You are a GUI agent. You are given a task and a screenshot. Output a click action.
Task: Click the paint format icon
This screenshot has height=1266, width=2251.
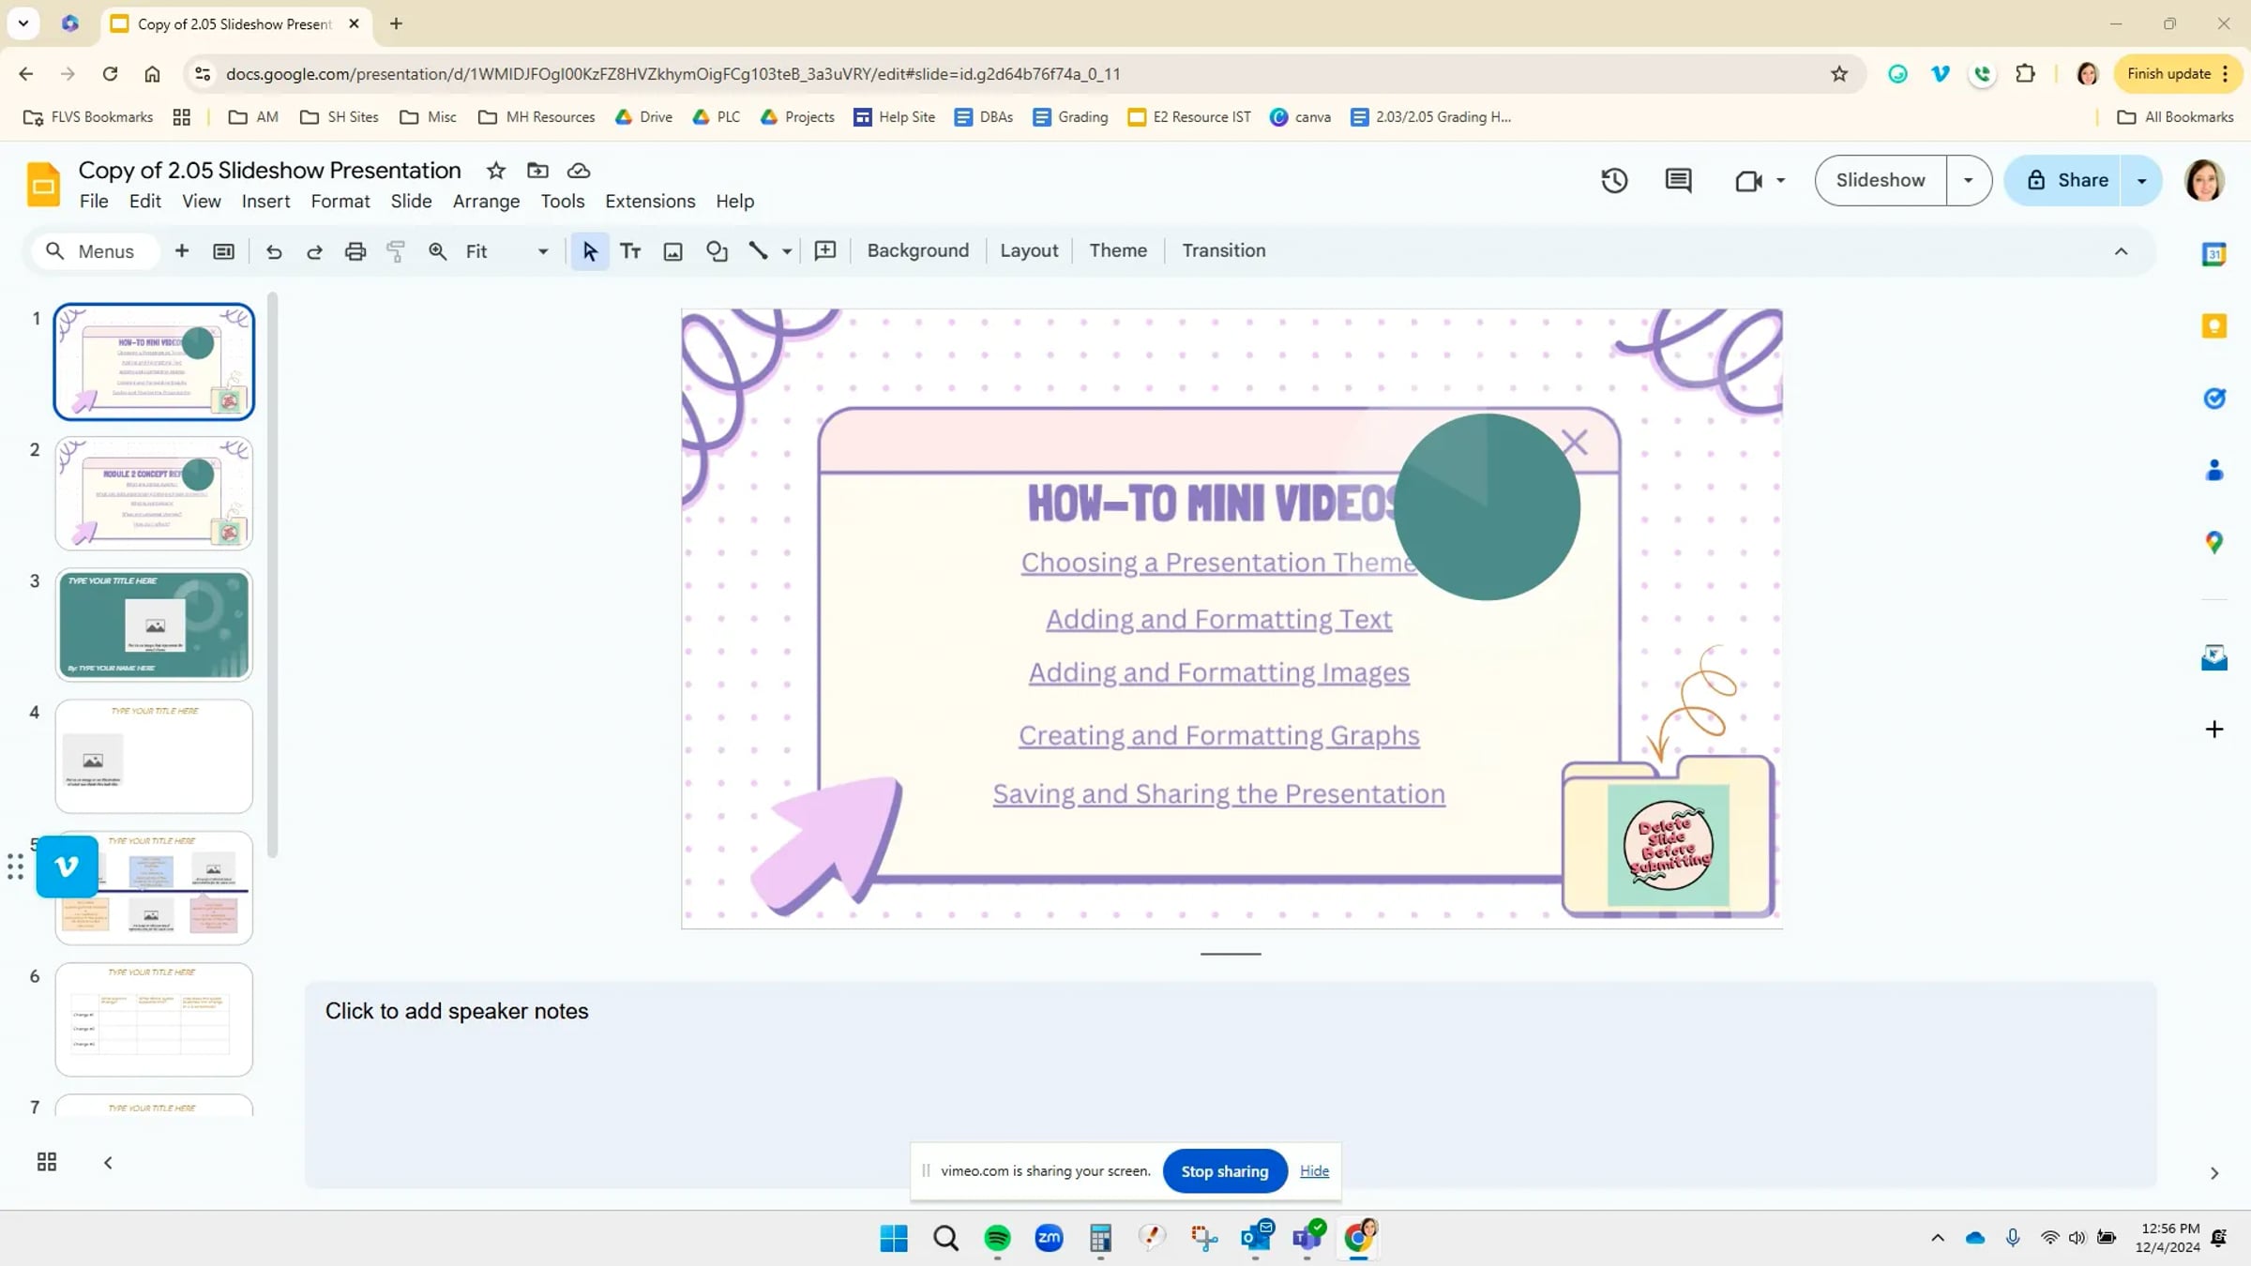(396, 250)
